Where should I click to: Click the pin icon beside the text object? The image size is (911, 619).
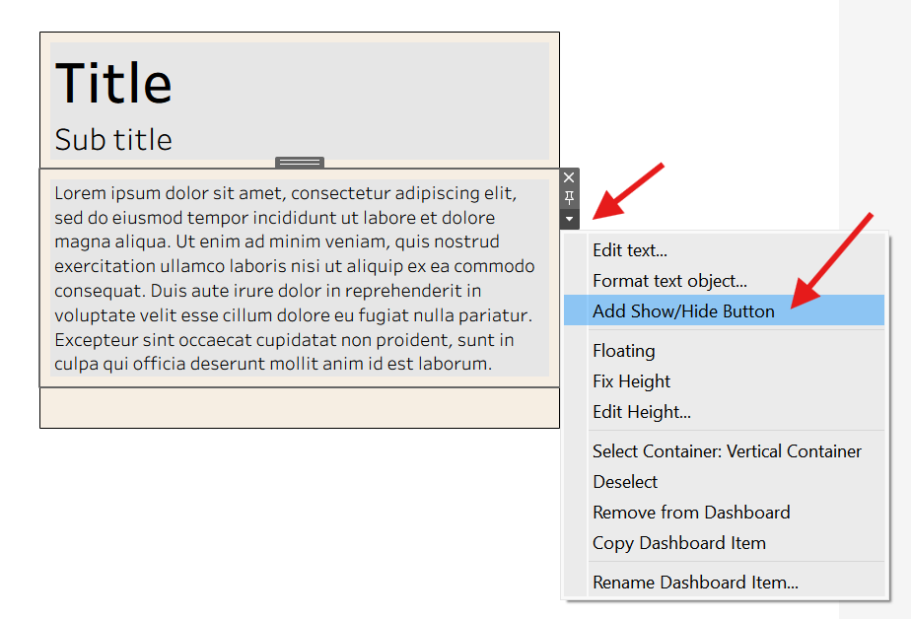[569, 198]
